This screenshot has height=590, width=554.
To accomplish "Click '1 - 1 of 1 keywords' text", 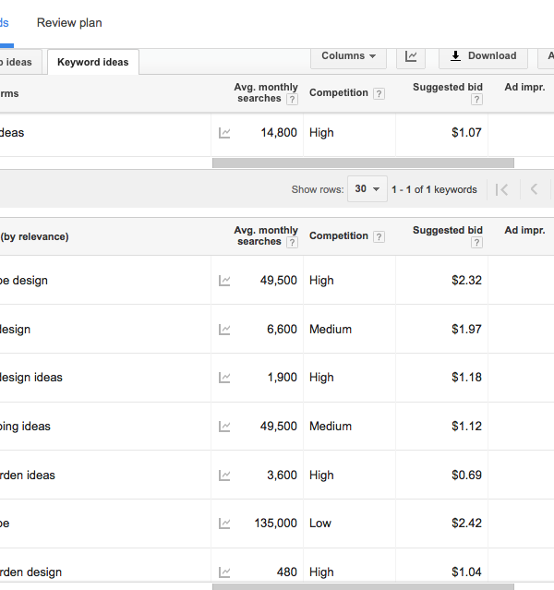I will [x=434, y=189].
